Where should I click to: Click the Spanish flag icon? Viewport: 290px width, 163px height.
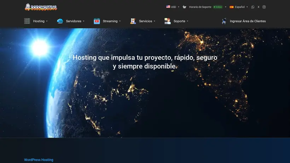tap(232, 7)
